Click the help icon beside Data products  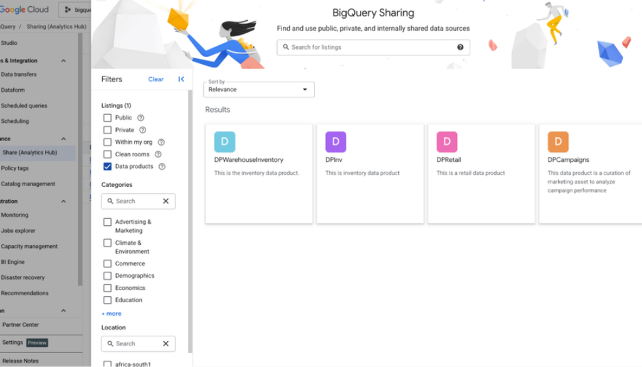point(162,167)
